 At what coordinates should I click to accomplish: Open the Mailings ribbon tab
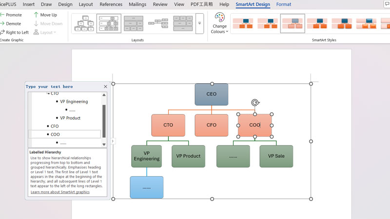tap(137, 4)
